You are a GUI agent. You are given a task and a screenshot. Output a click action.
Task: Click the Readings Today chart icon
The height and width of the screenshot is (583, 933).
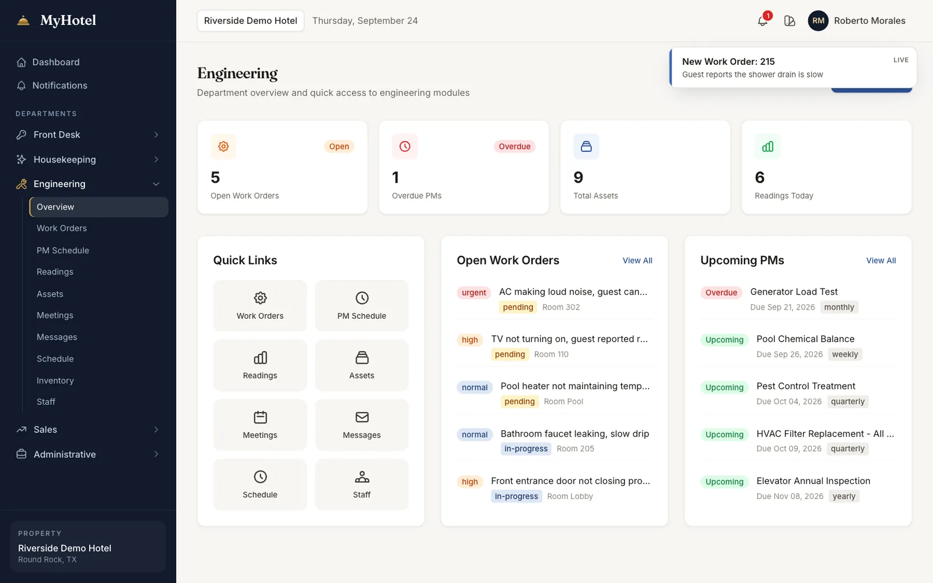click(x=767, y=146)
